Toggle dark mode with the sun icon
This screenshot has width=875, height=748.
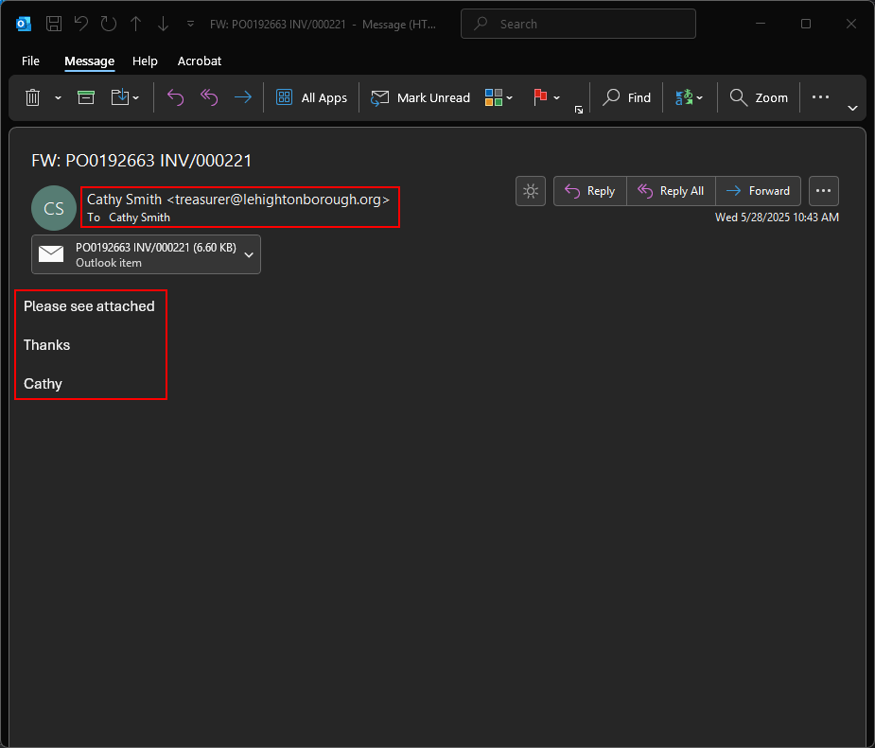coord(530,191)
